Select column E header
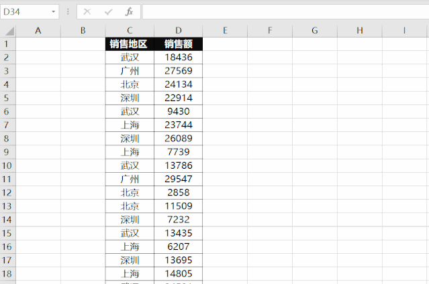 pos(225,31)
